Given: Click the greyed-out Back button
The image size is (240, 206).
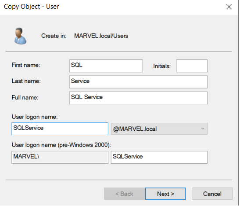Looking at the screenshot, I should 124,194.
